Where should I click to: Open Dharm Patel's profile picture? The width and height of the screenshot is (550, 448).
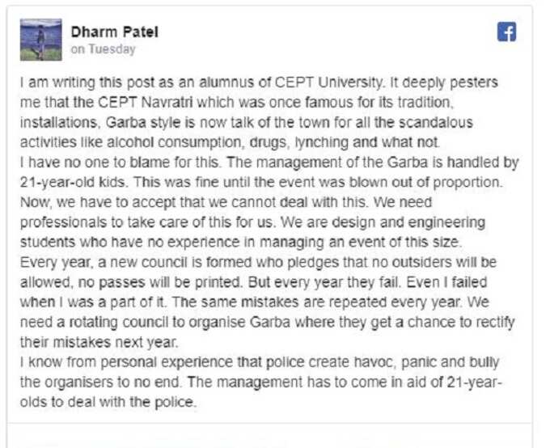[41, 40]
